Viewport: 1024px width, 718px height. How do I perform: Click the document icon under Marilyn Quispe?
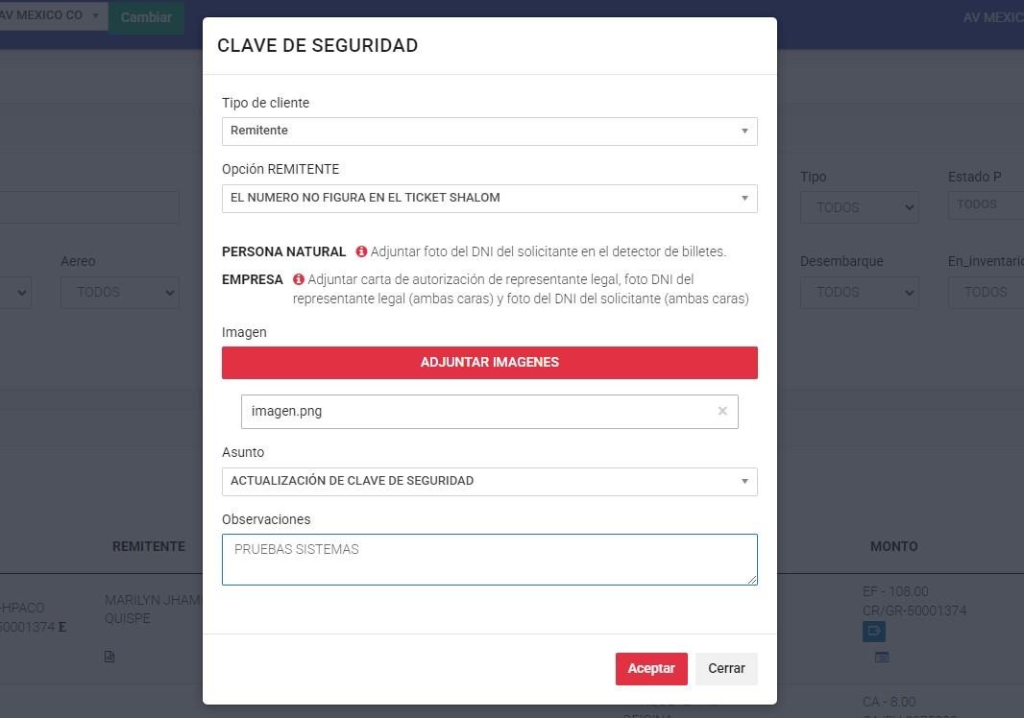pos(110,657)
